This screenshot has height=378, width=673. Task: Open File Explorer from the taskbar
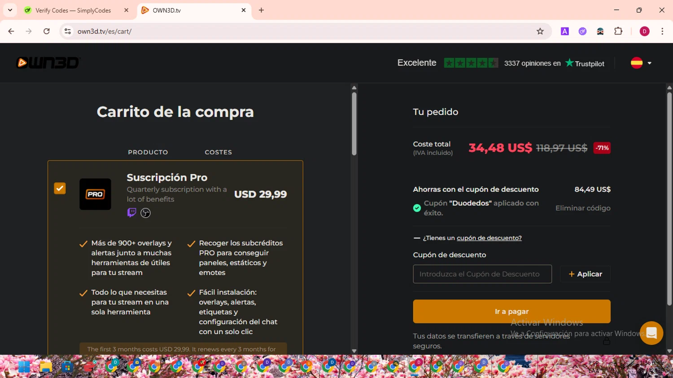pyautogui.click(x=46, y=367)
